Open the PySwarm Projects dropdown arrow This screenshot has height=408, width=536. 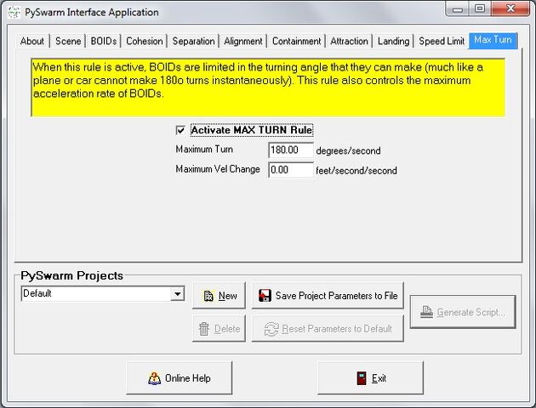(178, 293)
